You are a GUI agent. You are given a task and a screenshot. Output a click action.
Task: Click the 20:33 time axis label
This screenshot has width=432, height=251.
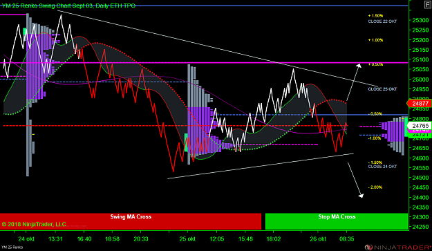tap(141, 239)
